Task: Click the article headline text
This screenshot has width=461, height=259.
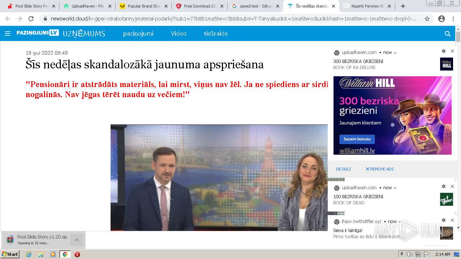Action: pos(144,65)
